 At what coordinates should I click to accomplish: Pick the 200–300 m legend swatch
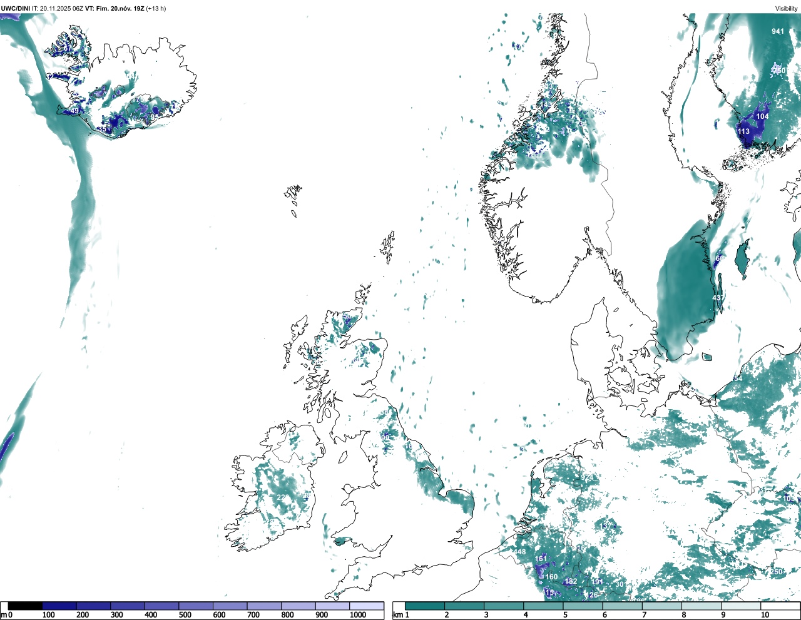pos(94,606)
